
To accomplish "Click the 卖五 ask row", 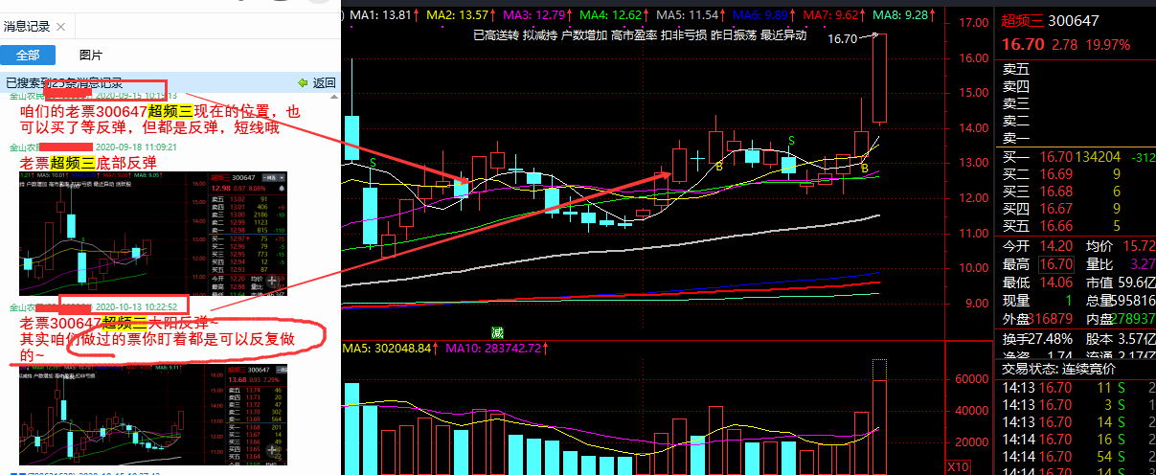I will (x=1077, y=69).
